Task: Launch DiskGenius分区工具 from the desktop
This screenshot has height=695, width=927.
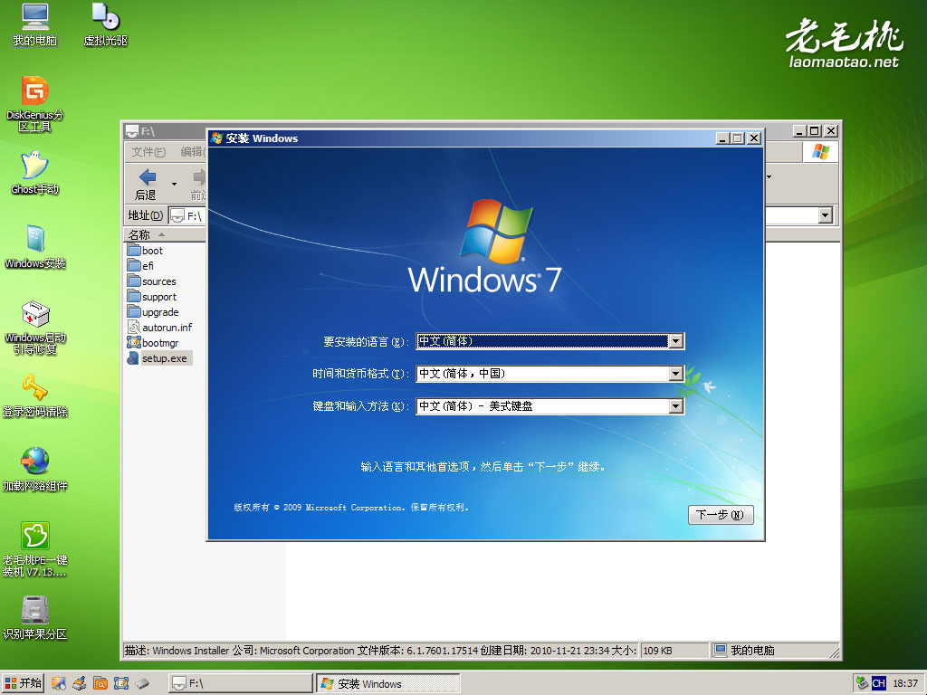Action: 35,104
